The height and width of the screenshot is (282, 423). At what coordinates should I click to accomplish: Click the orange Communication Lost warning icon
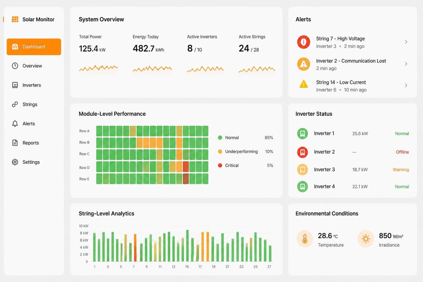point(304,64)
